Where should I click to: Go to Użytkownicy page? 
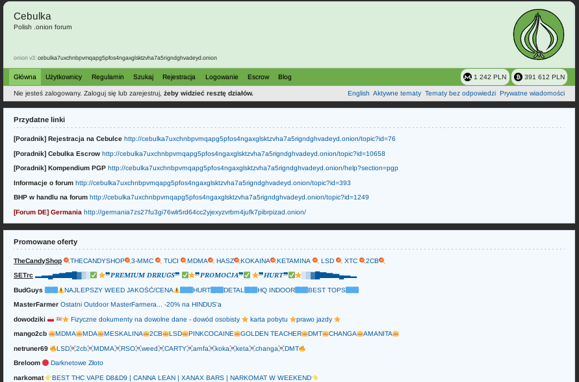[64, 77]
